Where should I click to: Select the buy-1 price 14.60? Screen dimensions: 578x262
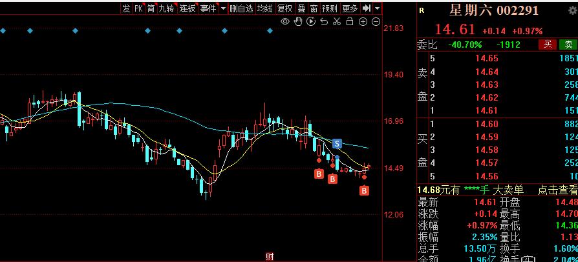pyautogui.click(x=487, y=124)
